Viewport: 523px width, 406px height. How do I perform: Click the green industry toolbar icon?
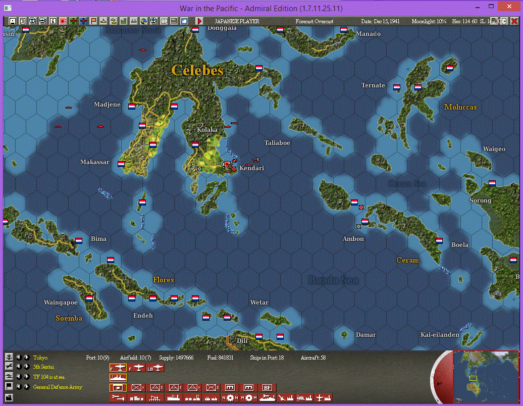click(x=123, y=21)
